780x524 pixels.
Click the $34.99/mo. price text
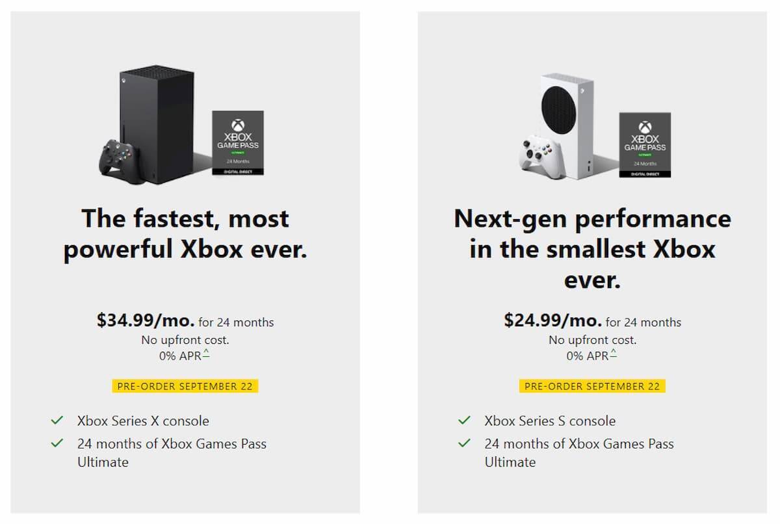coord(146,321)
